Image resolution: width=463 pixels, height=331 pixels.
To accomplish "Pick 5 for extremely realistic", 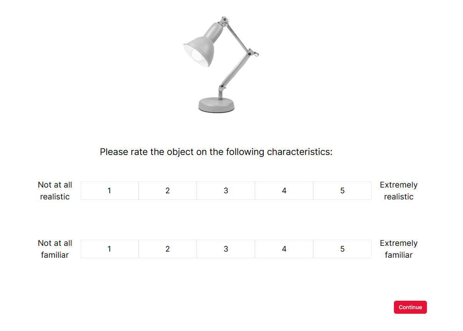I will 342,191.
